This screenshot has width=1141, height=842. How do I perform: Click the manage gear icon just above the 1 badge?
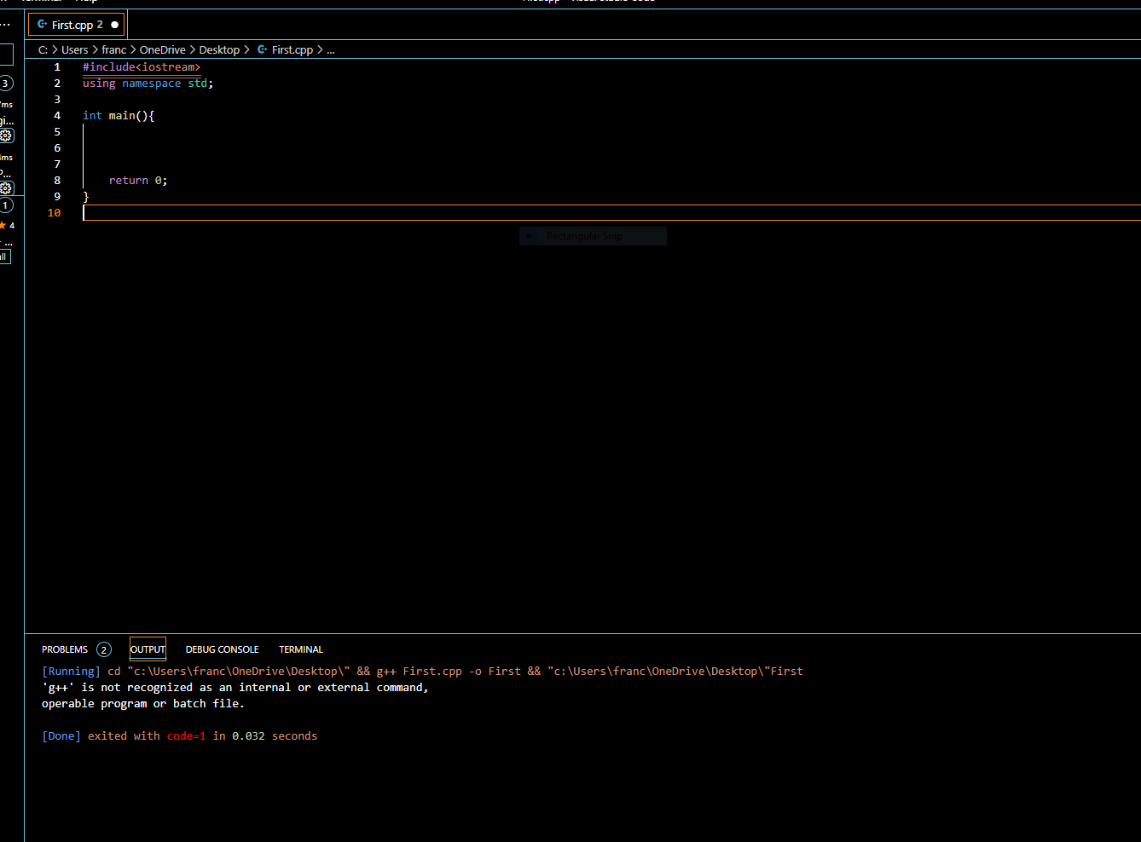(x=6, y=188)
